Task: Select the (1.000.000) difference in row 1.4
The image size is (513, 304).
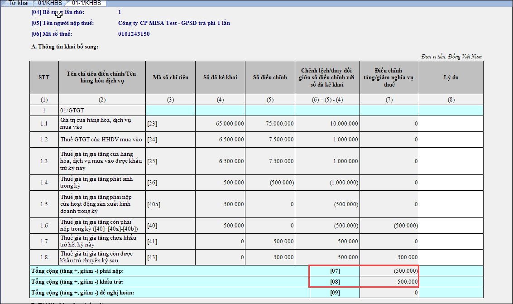Action: [x=327, y=183]
